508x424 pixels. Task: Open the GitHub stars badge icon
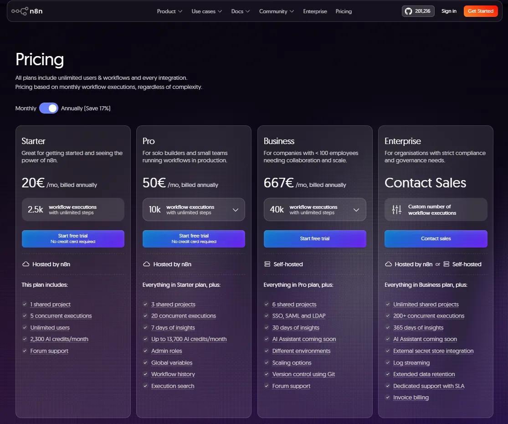pyautogui.click(x=409, y=11)
